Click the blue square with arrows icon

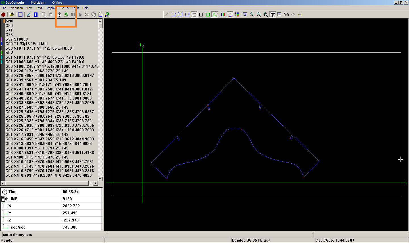point(100,14)
